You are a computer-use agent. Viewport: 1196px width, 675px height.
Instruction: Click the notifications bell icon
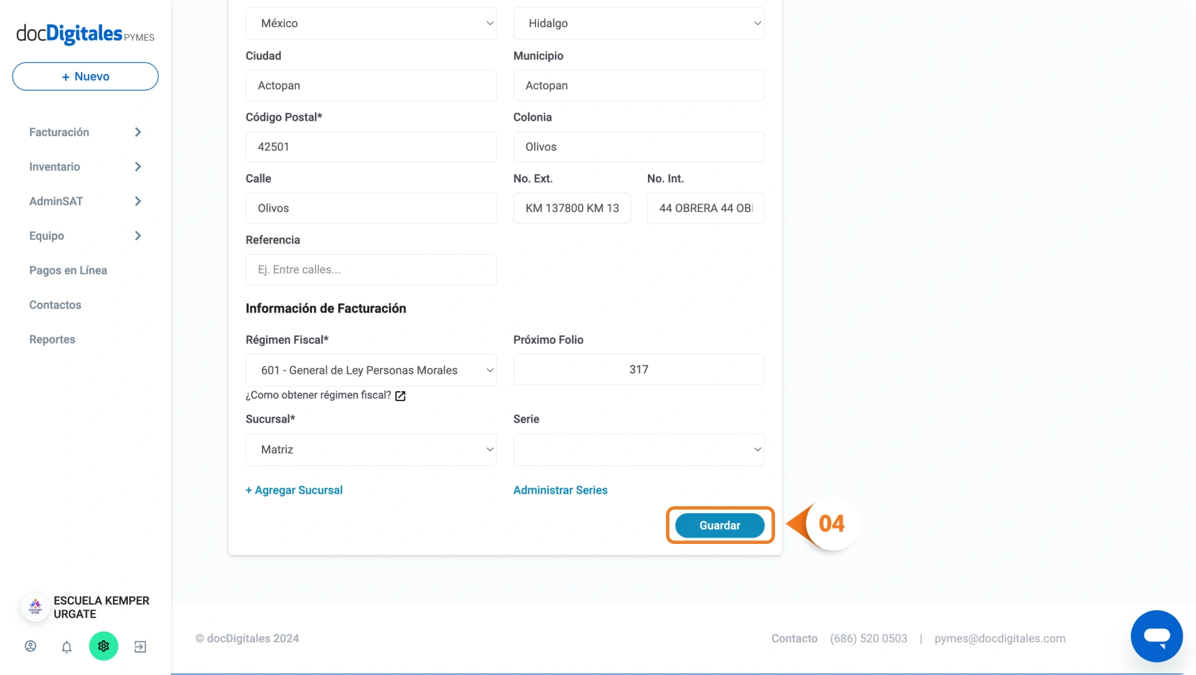point(67,646)
